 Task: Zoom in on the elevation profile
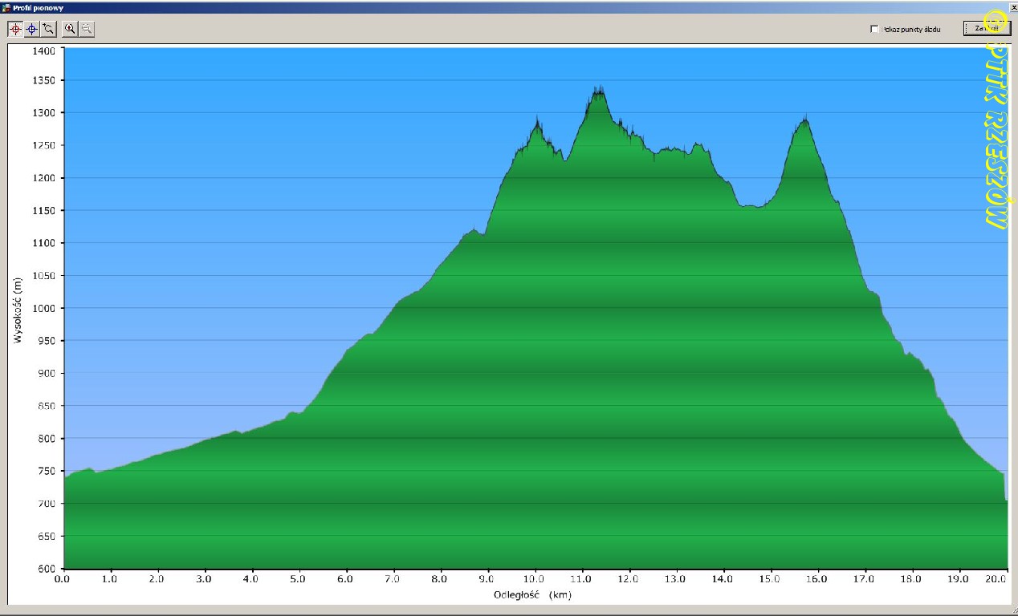click(71, 29)
